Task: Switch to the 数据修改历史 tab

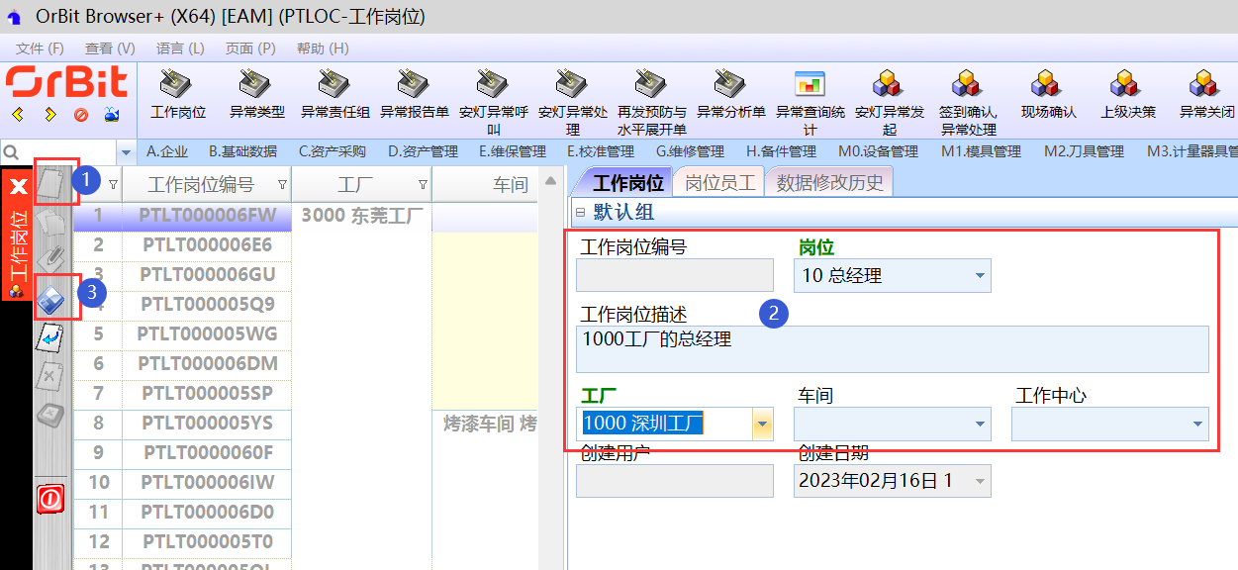Action: point(830,182)
